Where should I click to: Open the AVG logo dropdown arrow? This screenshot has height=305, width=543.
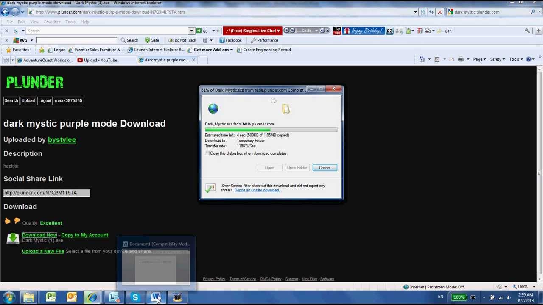pyautogui.click(x=31, y=40)
